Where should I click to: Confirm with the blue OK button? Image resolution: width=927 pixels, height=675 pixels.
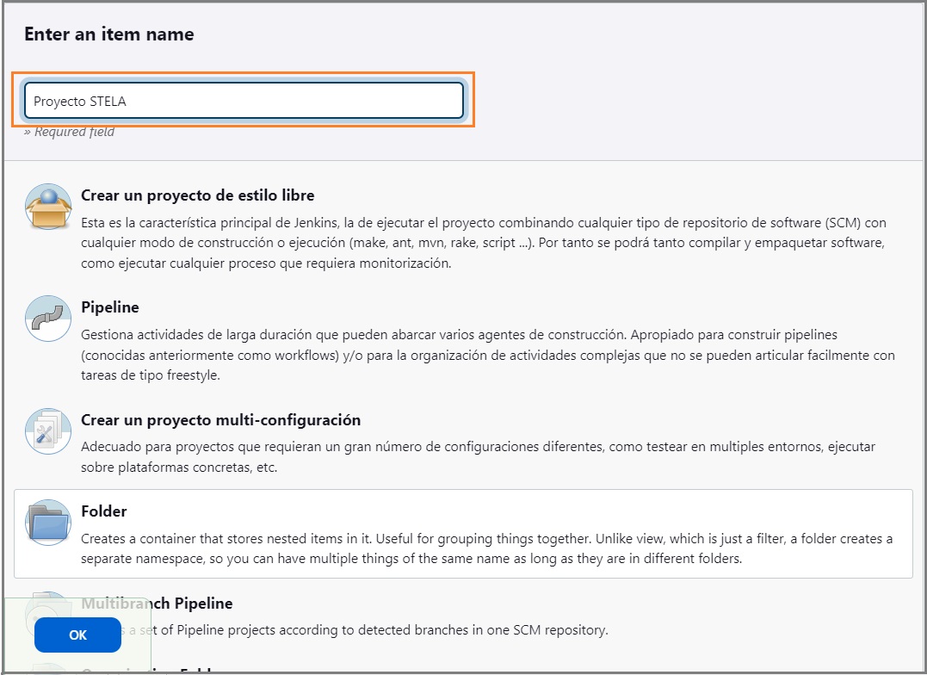click(77, 635)
